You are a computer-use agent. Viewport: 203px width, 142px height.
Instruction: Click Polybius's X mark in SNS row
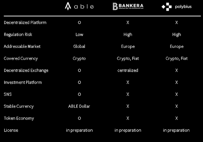[x=176, y=94]
